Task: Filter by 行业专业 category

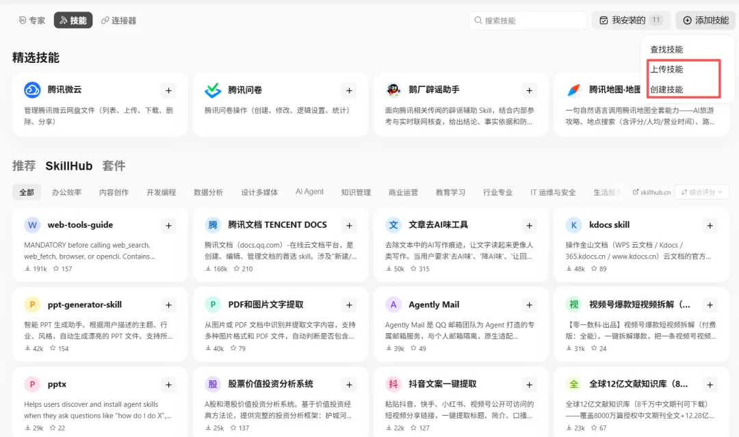Action: coord(497,192)
